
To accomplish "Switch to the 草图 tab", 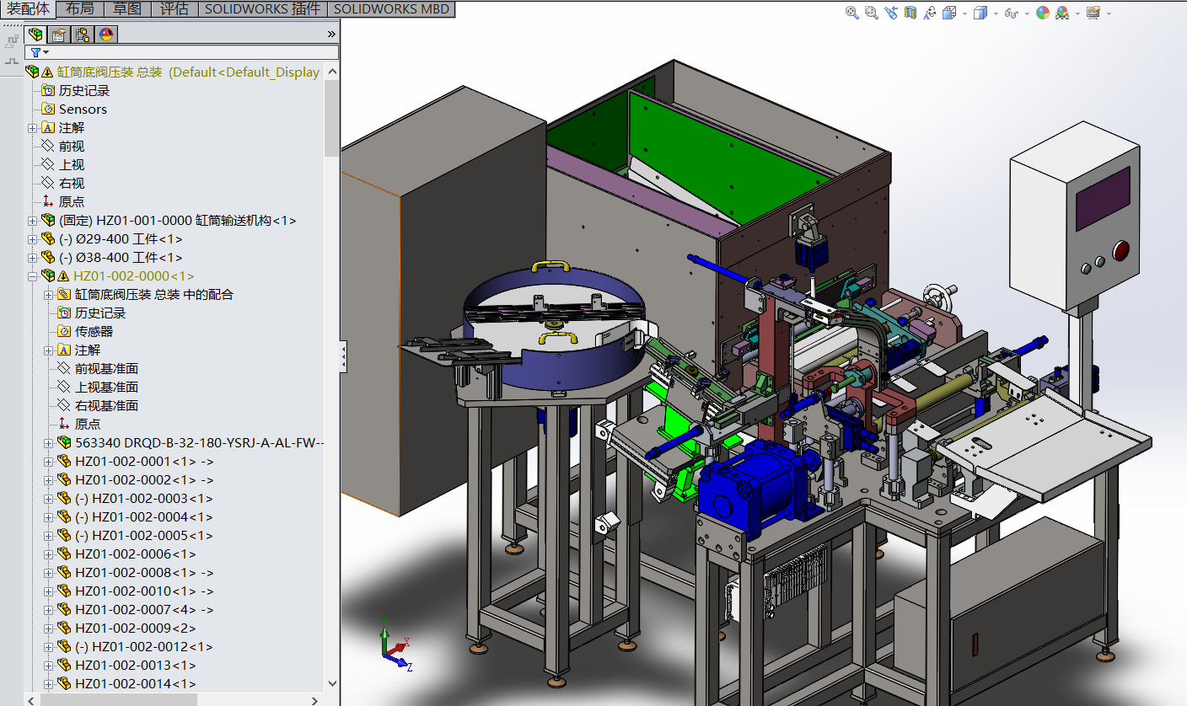I will tap(127, 9).
